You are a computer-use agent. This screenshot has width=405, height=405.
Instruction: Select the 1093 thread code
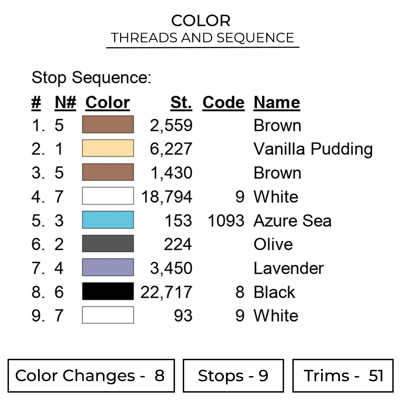pos(226,221)
